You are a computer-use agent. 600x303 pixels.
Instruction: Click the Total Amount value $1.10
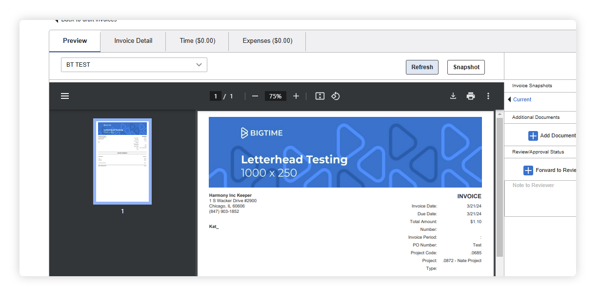[476, 222]
